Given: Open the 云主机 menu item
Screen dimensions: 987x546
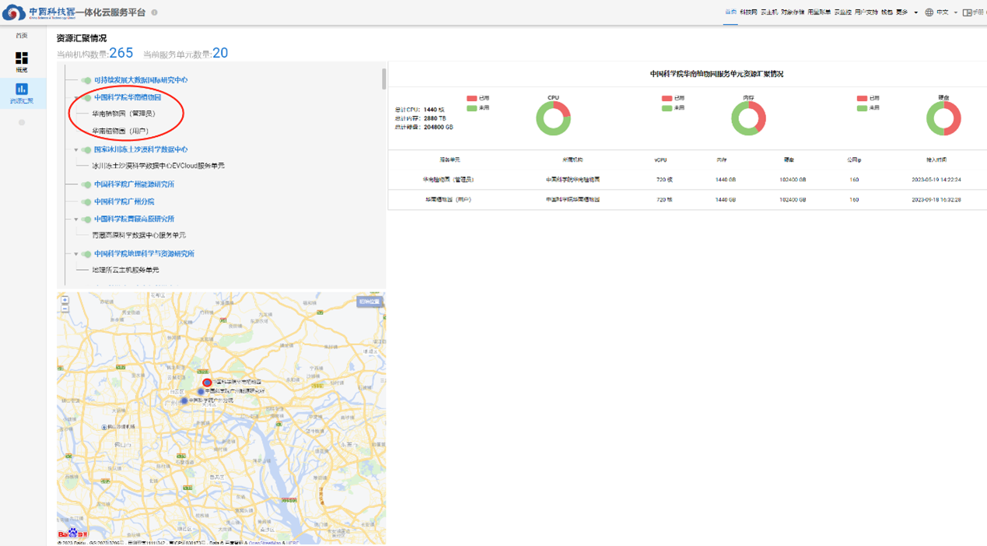Looking at the screenshot, I should [769, 12].
